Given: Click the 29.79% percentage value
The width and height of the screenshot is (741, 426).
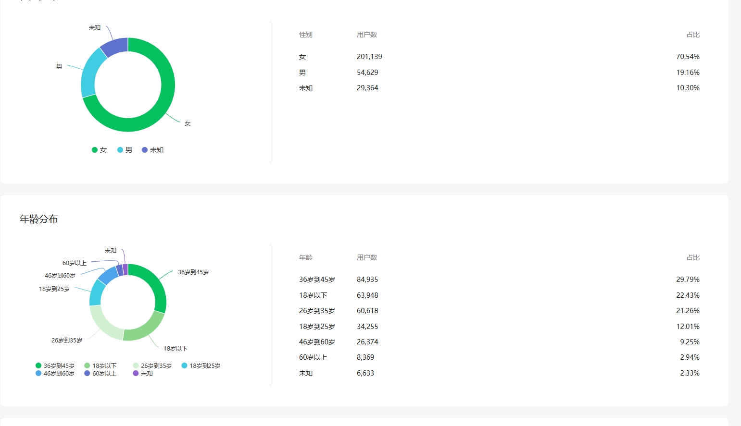Looking at the screenshot, I should pos(688,280).
